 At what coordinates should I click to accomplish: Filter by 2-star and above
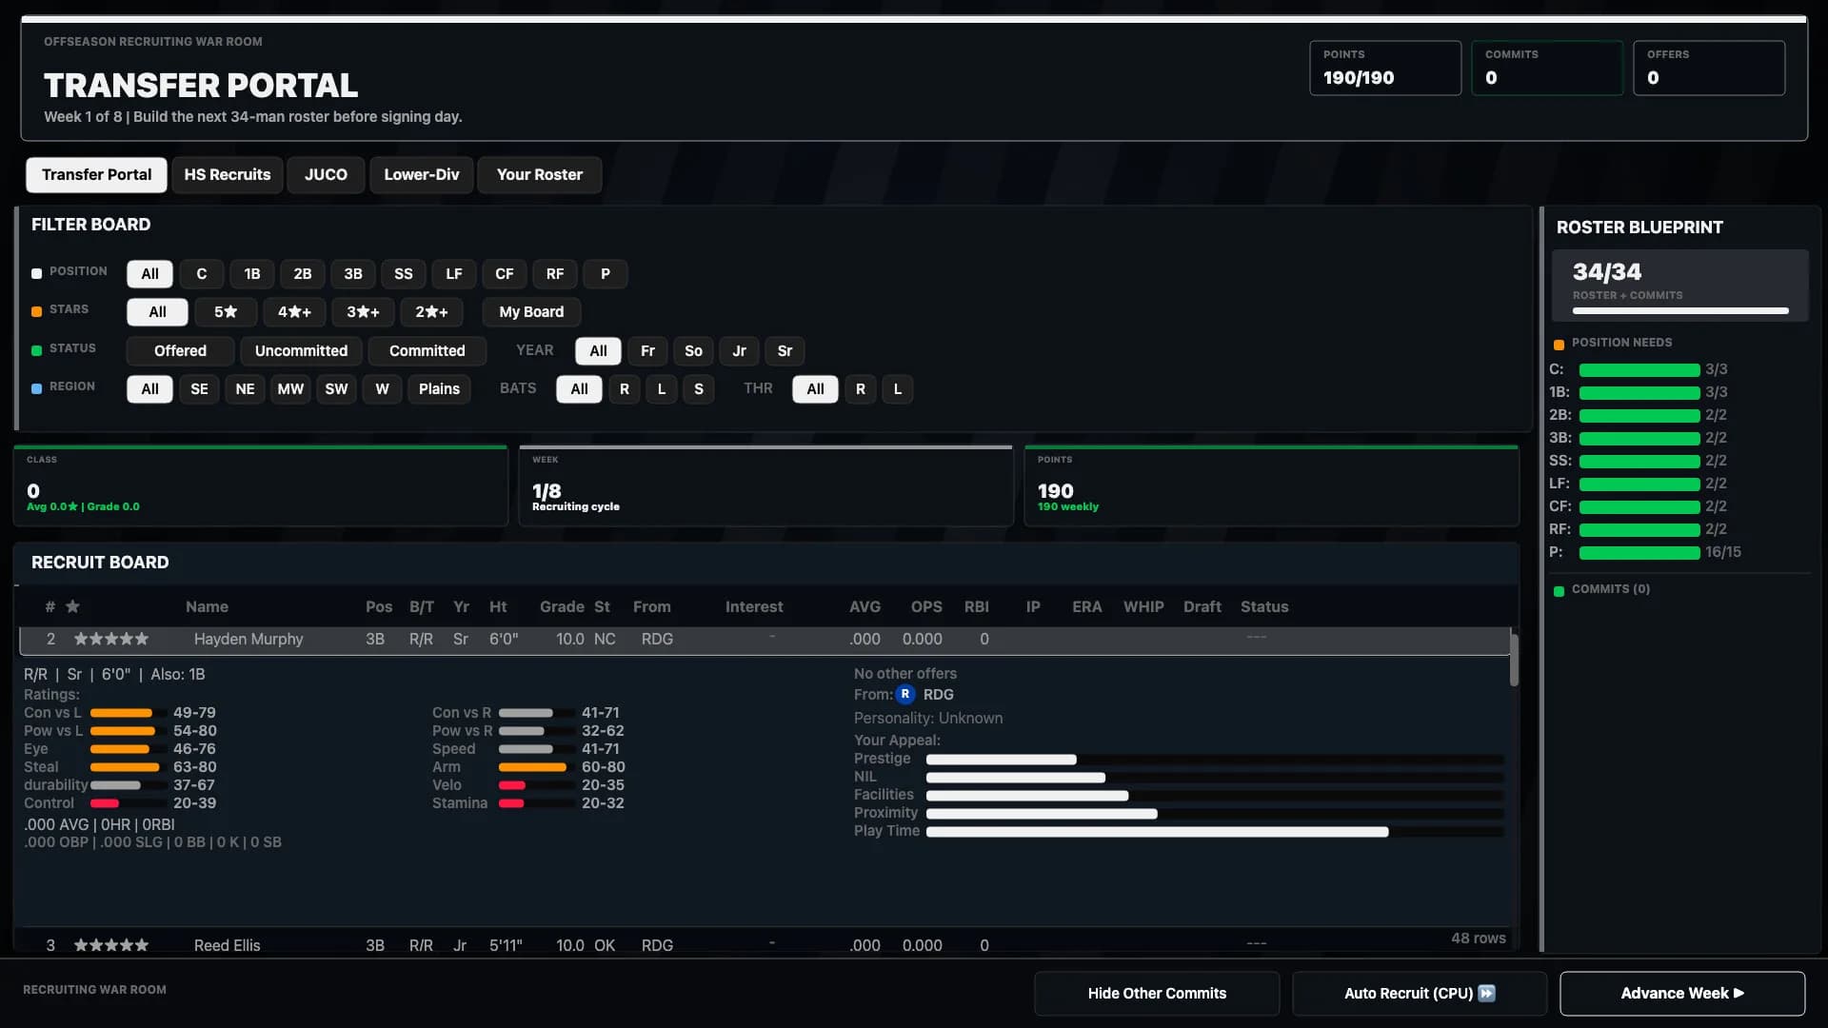click(x=431, y=312)
